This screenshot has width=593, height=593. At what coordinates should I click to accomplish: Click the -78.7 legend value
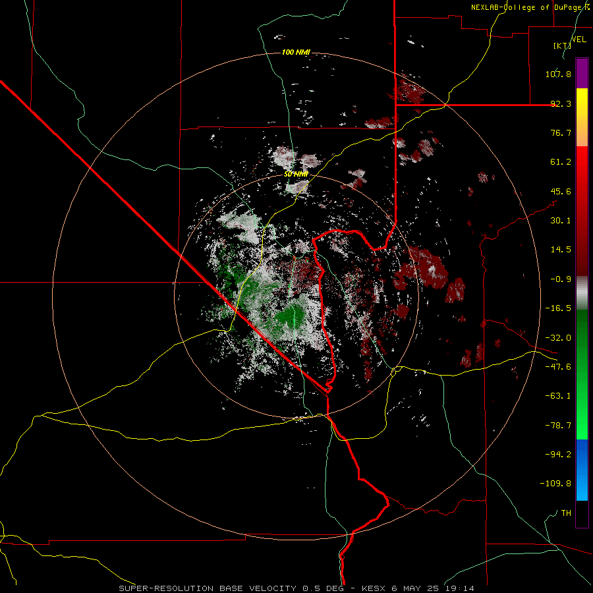(x=558, y=426)
